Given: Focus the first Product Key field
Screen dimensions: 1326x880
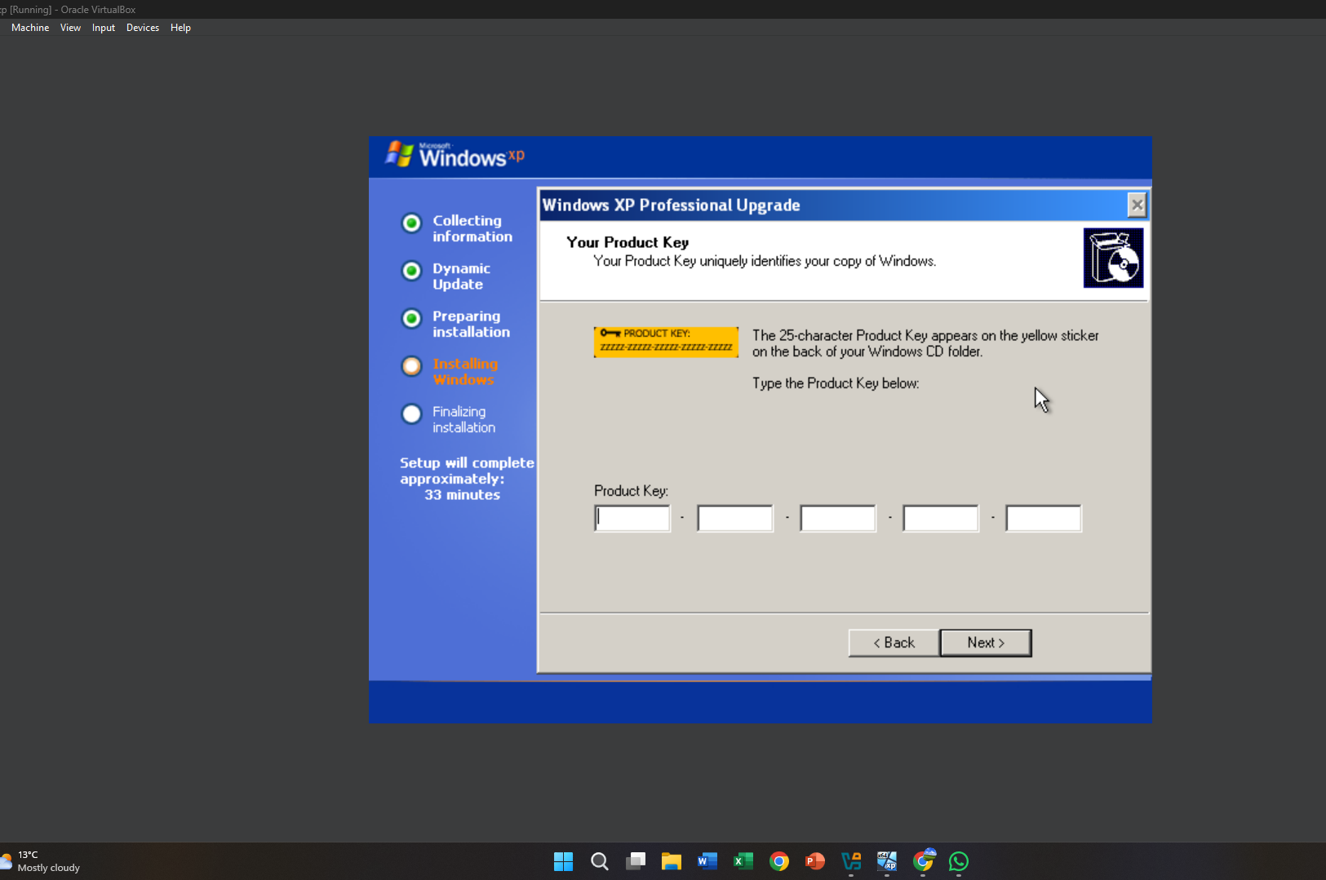Looking at the screenshot, I should (x=632, y=518).
